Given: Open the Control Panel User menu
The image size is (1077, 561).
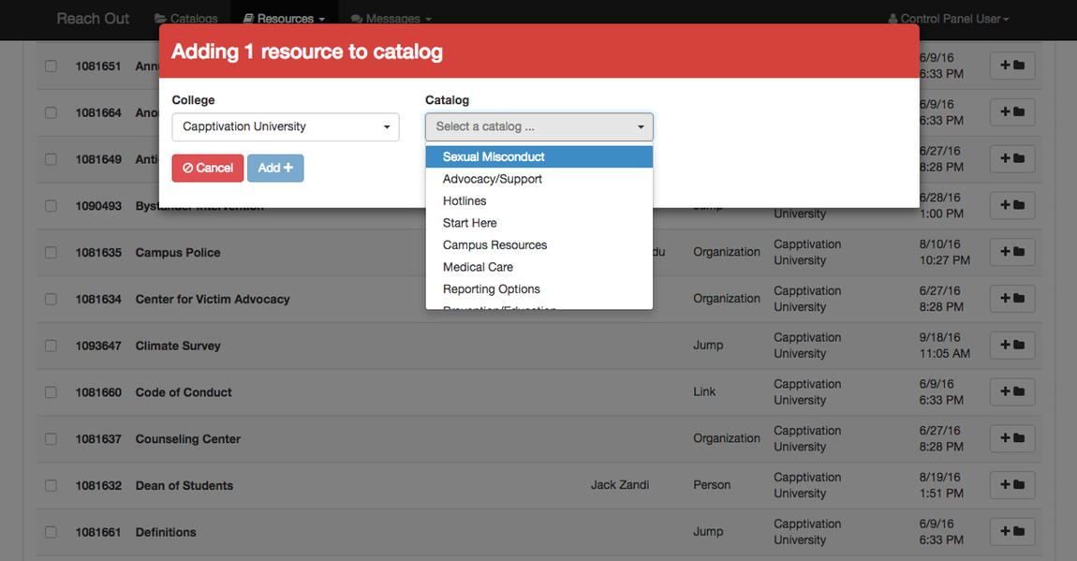Looking at the screenshot, I should point(949,19).
